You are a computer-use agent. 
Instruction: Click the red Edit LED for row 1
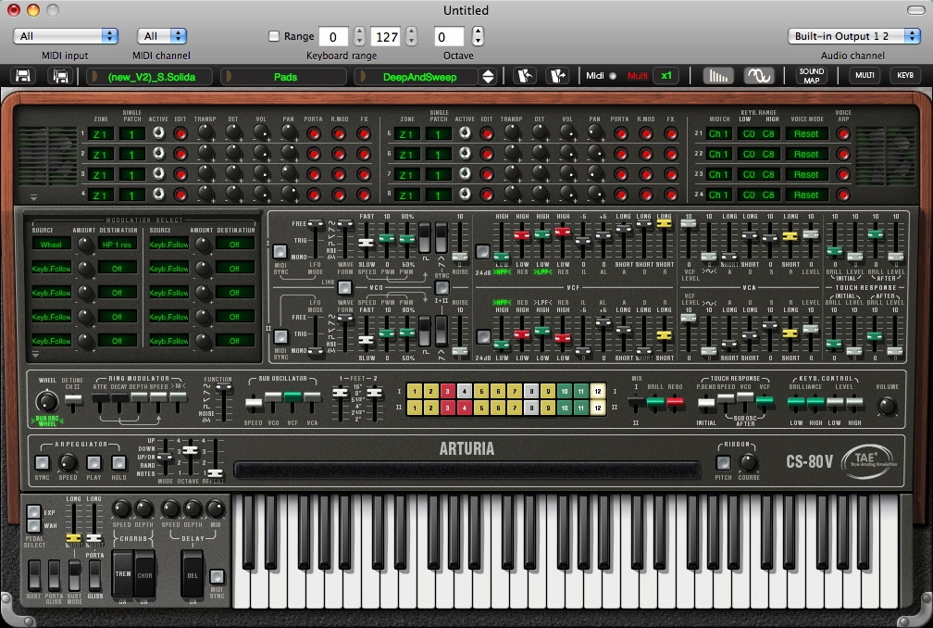click(x=180, y=134)
